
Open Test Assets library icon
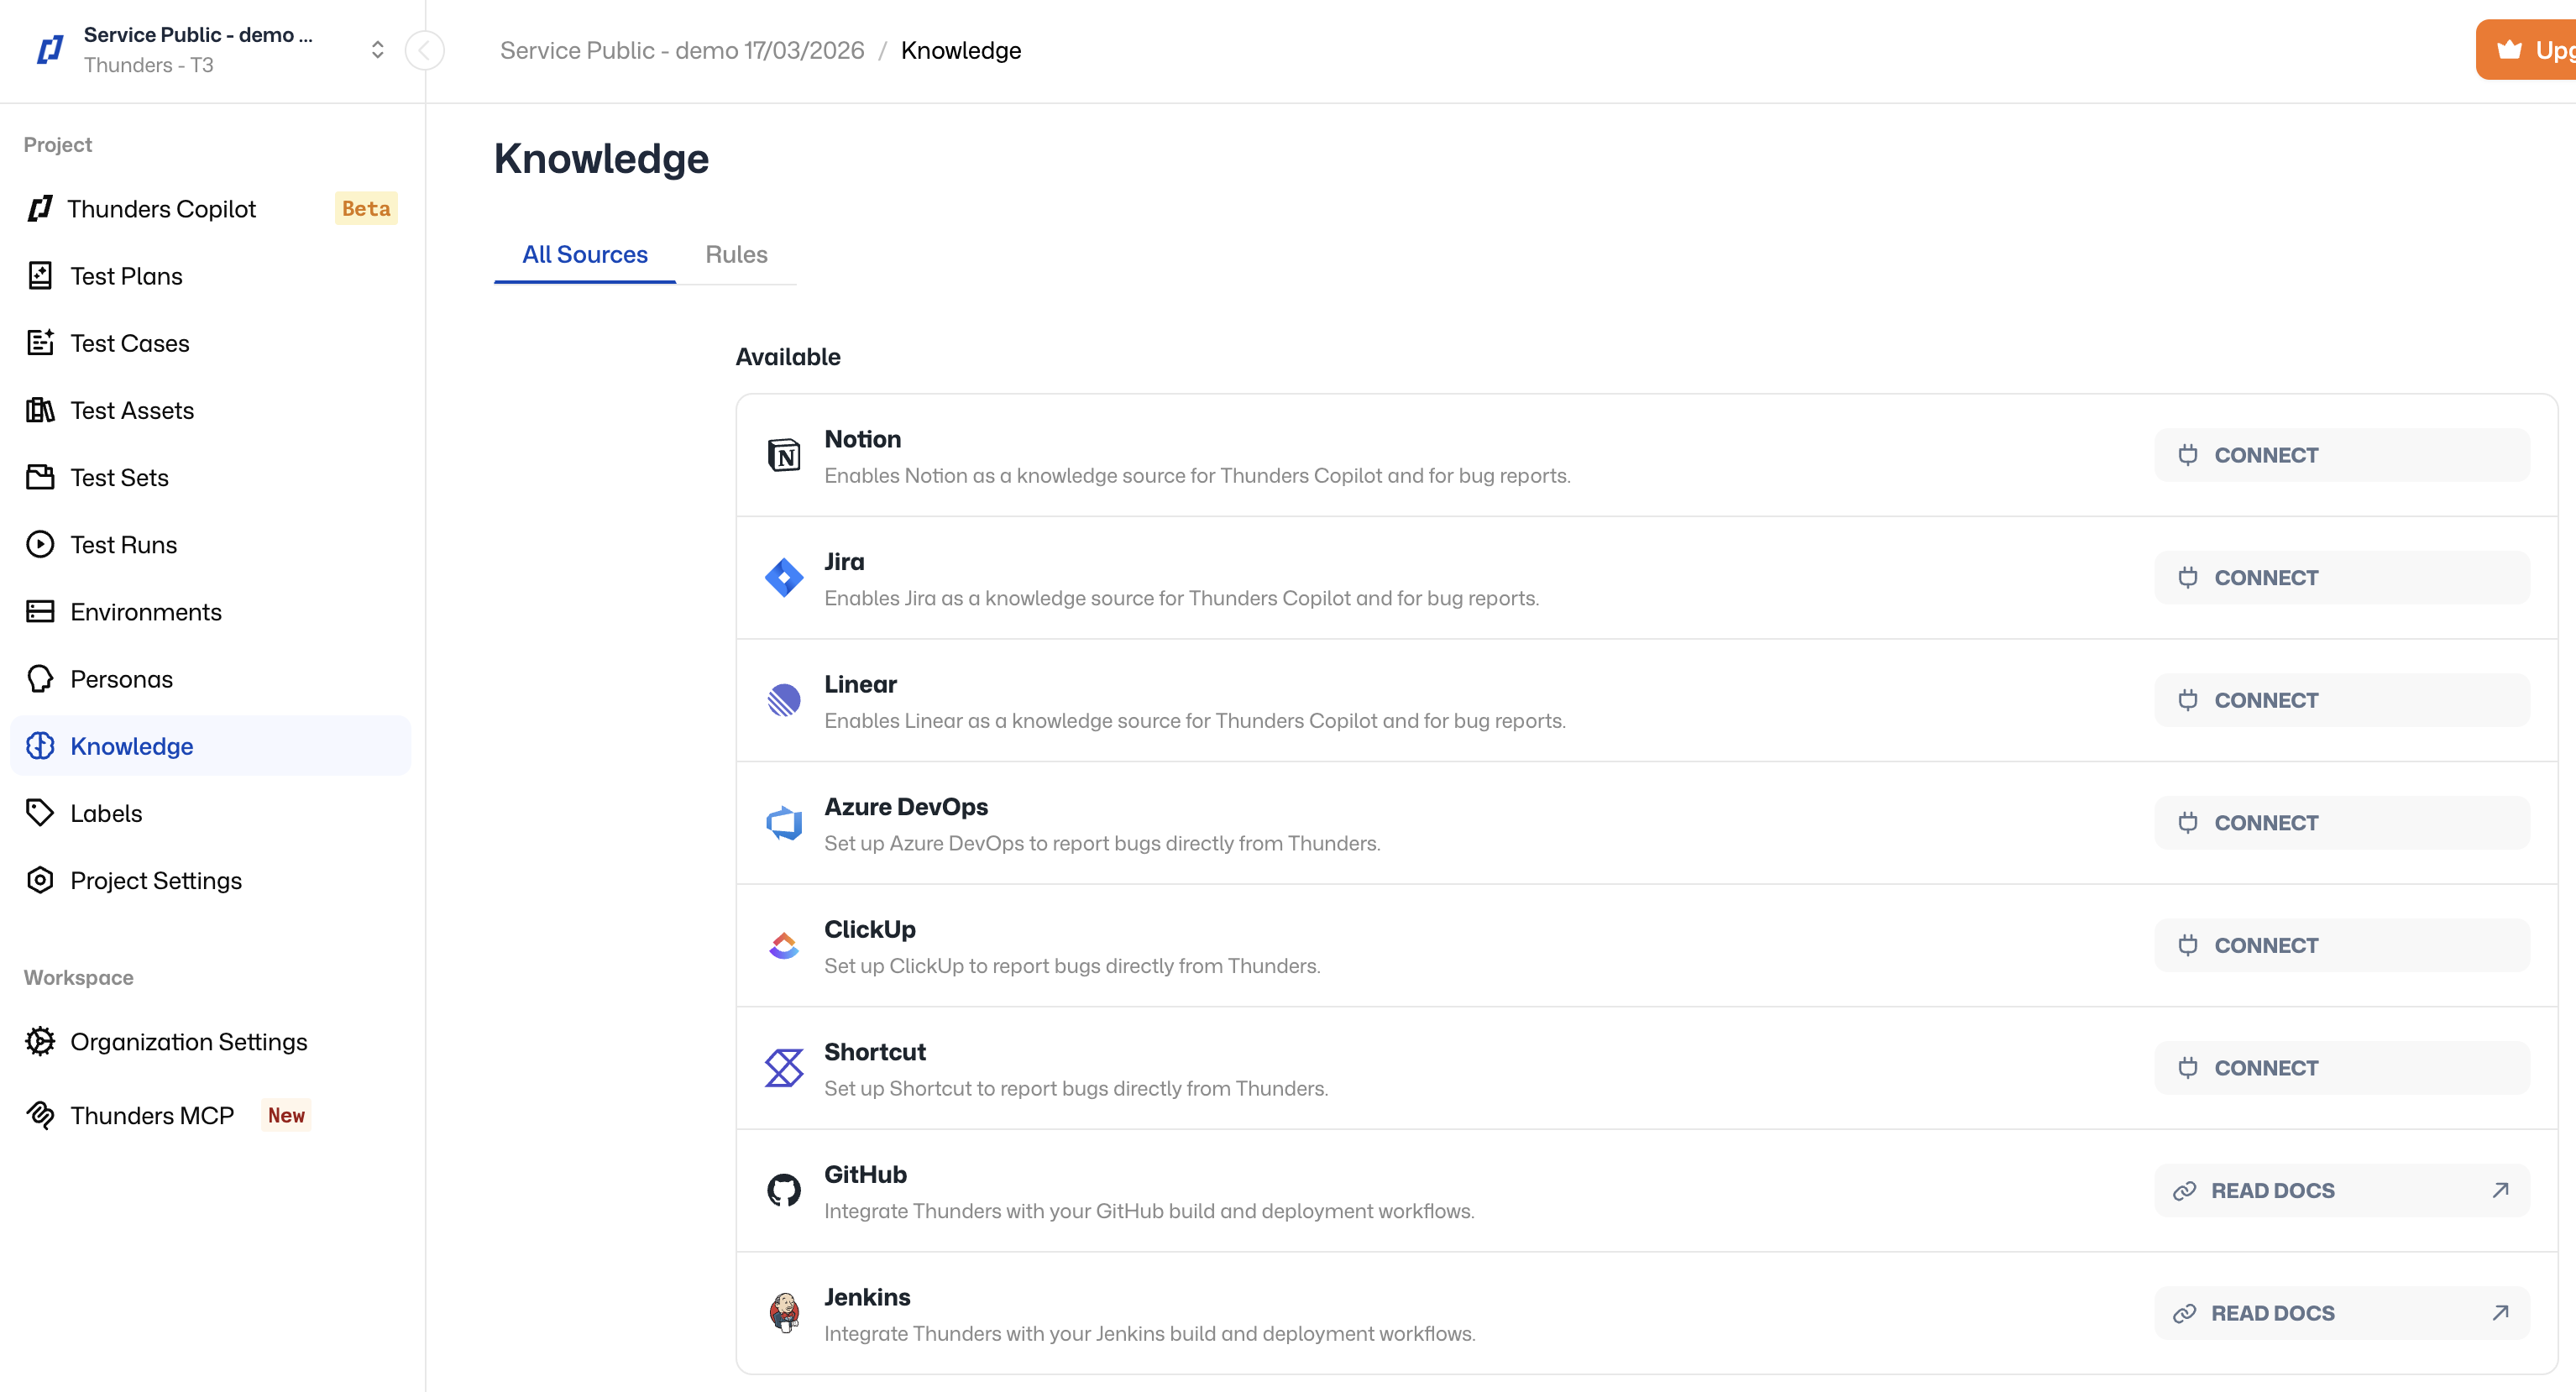click(x=40, y=410)
